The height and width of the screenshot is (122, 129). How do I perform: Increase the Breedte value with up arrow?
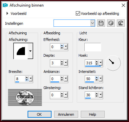27,77
